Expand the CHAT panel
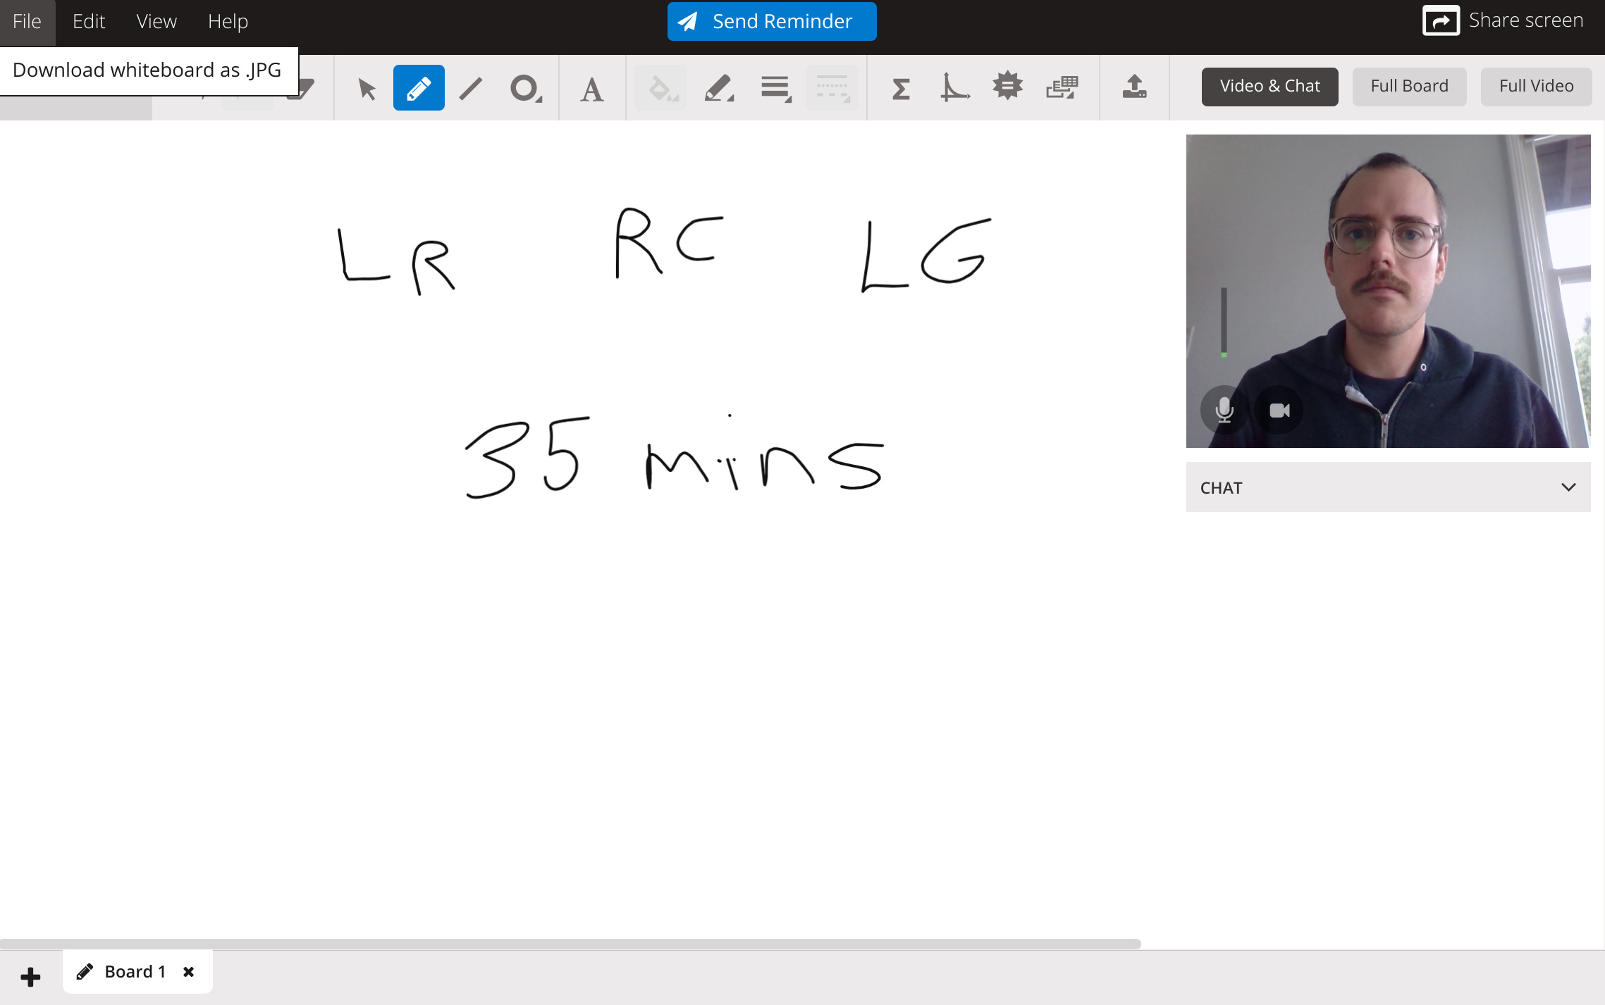The width and height of the screenshot is (1605, 1005). coord(1568,487)
